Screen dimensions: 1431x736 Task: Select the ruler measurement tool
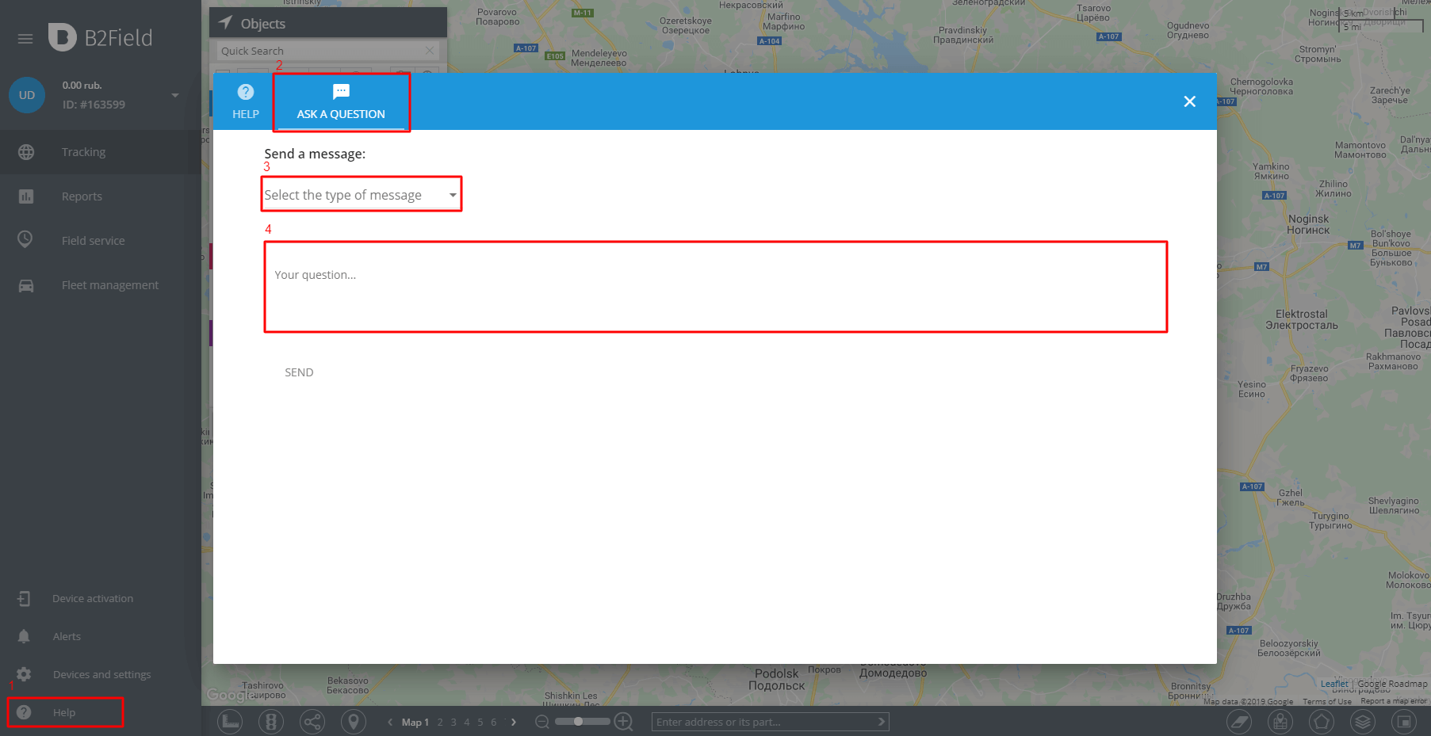[x=230, y=722]
